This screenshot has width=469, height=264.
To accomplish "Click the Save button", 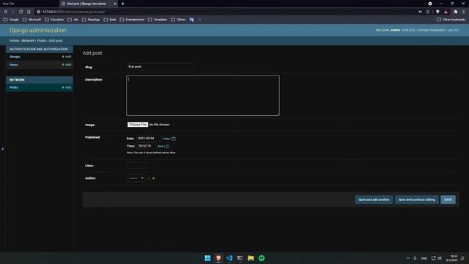I will click(x=448, y=199).
